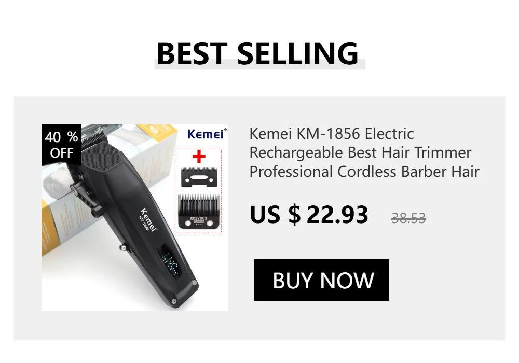Click the 'Professional Cordless Barber Hair' text line
The height and width of the screenshot is (363, 519).
click(x=364, y=172)
